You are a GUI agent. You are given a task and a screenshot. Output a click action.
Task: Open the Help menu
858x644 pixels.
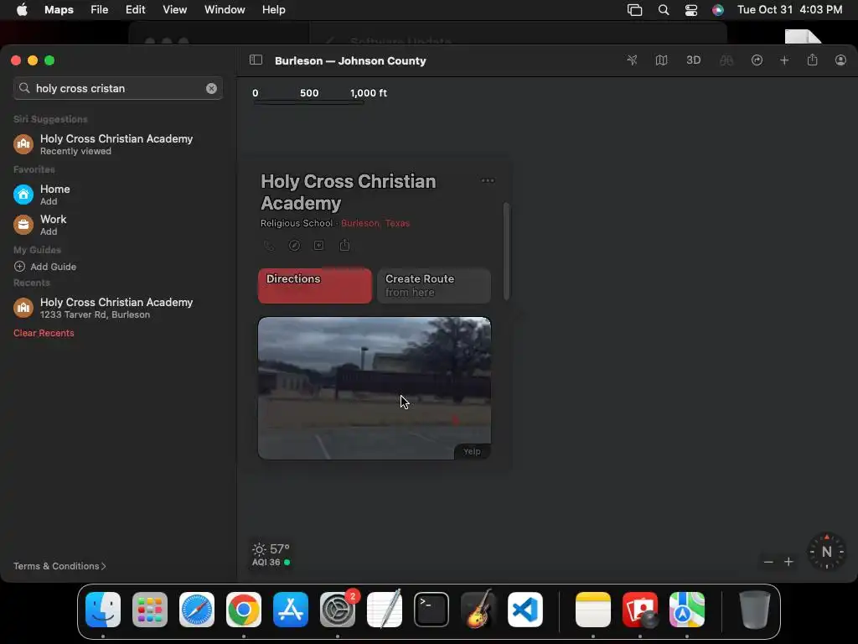click(x=273, y=10)
